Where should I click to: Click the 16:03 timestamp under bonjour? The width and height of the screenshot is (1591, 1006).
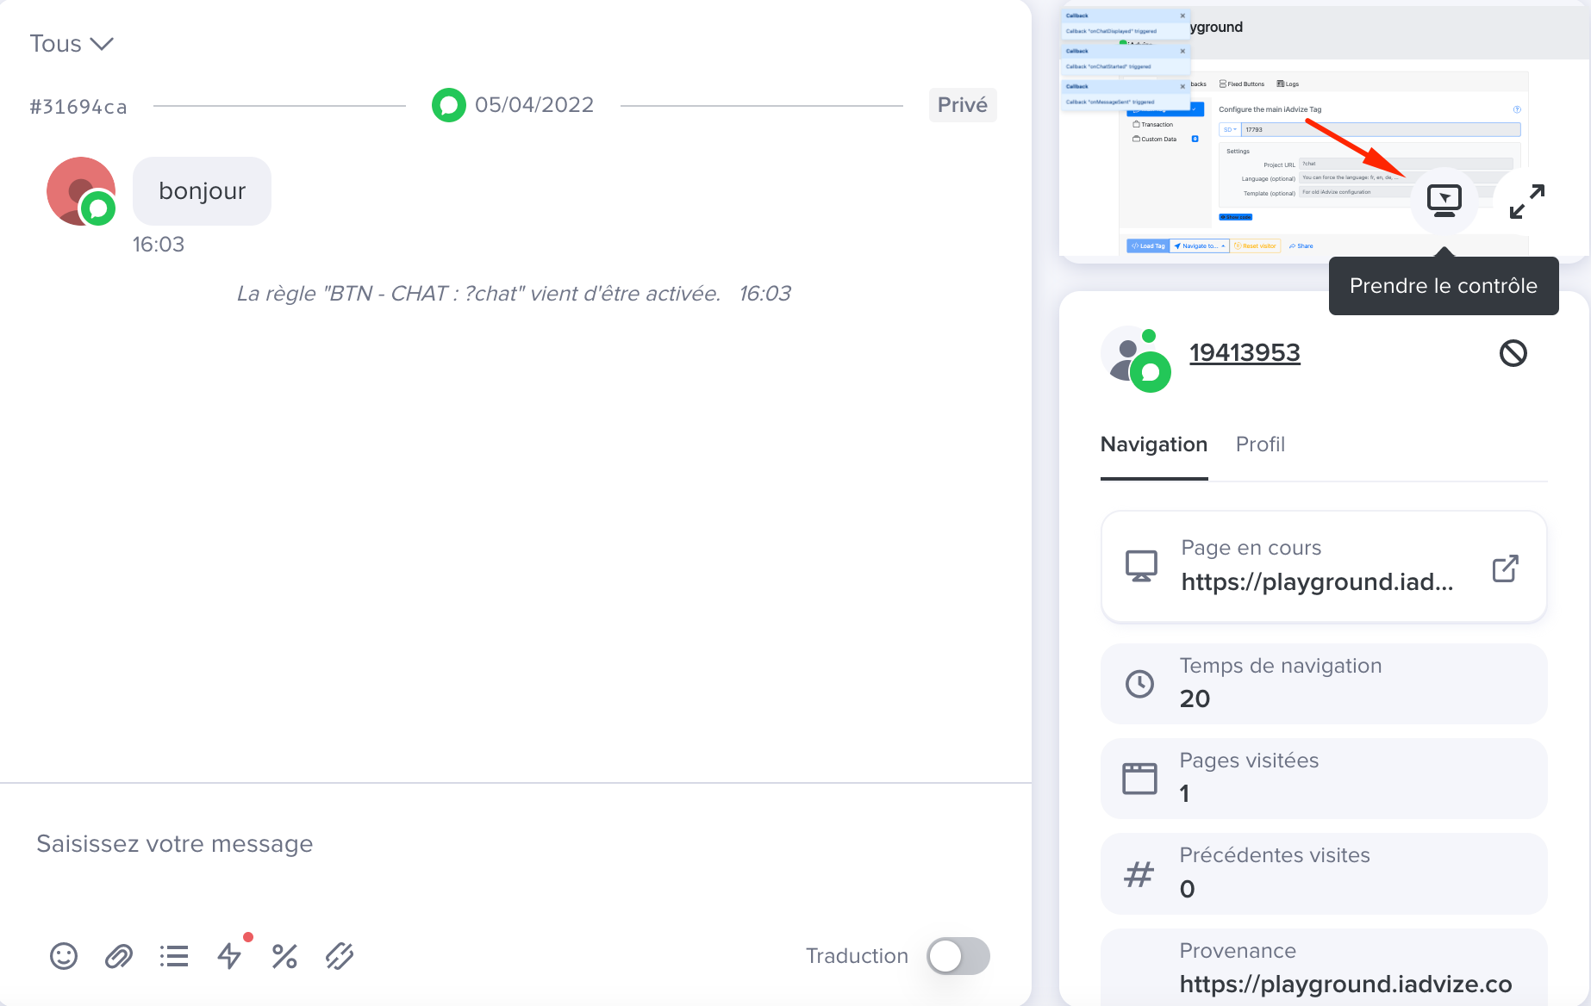tap(159, 245)
